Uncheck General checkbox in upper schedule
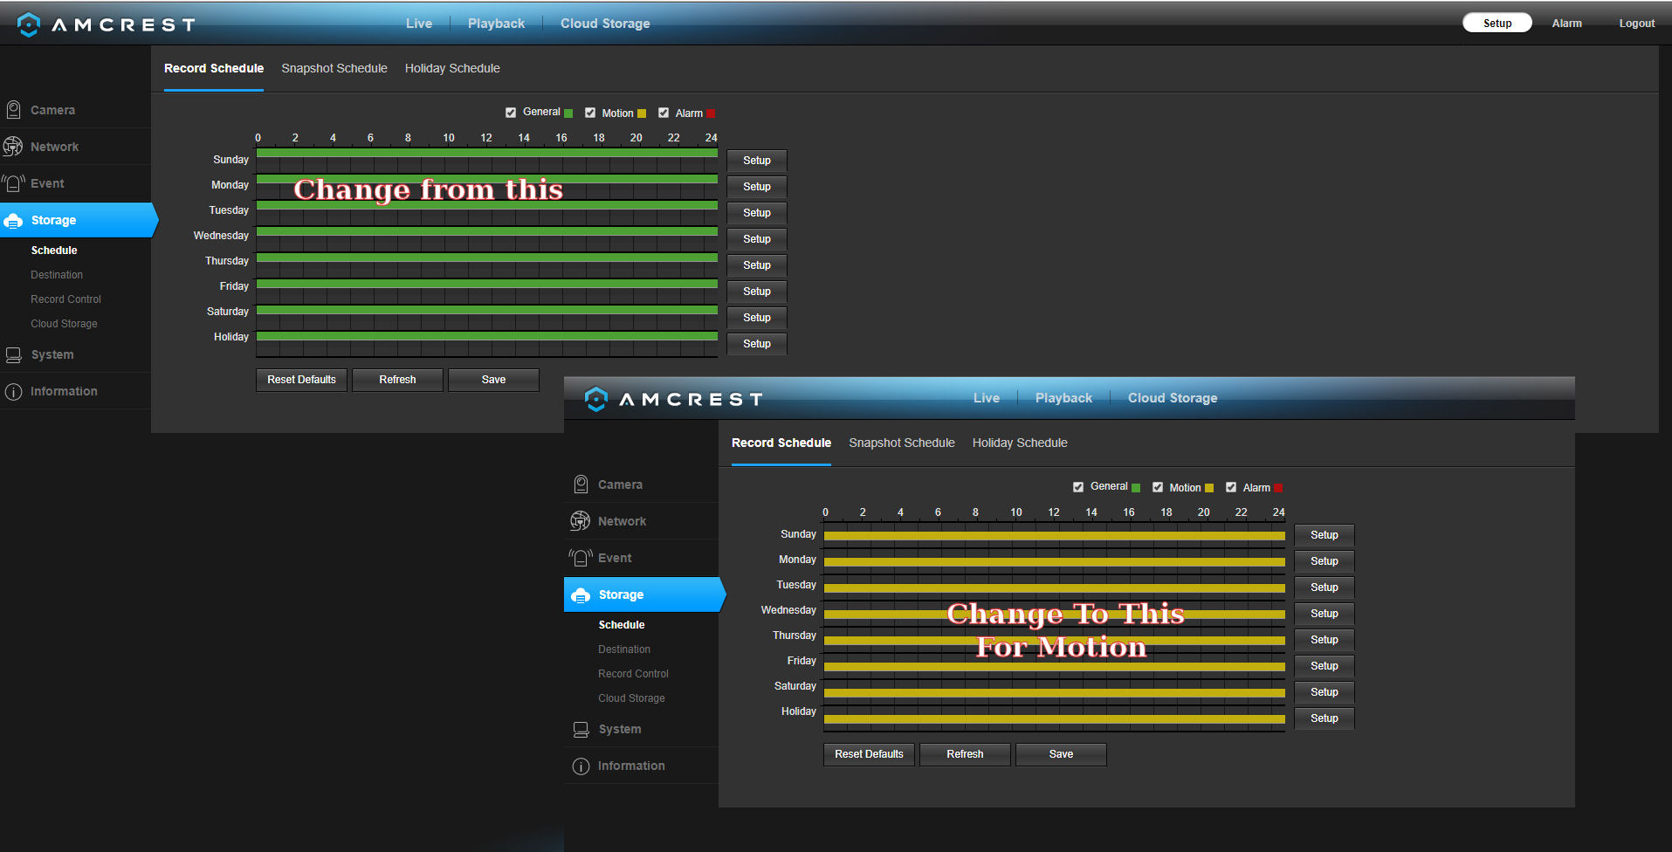 511,113
